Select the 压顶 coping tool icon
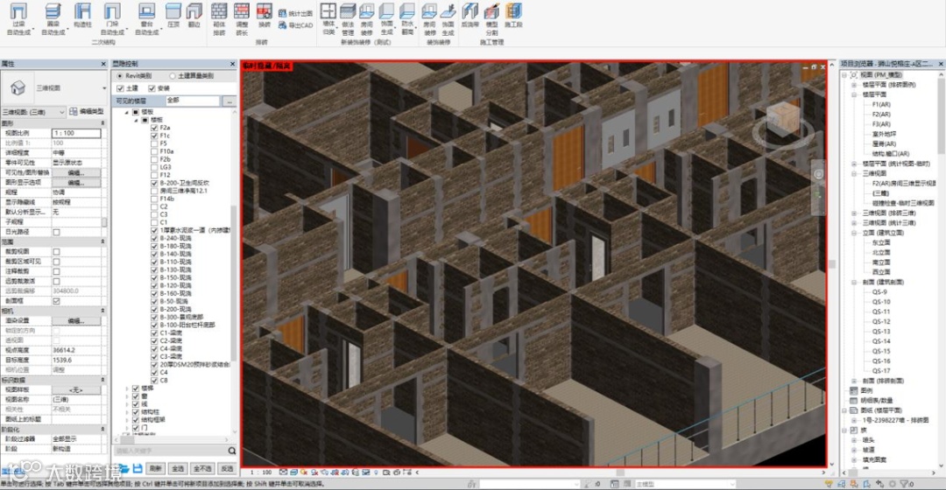The image size is (946, 490). pyautogui.click(x=173, y=12)
